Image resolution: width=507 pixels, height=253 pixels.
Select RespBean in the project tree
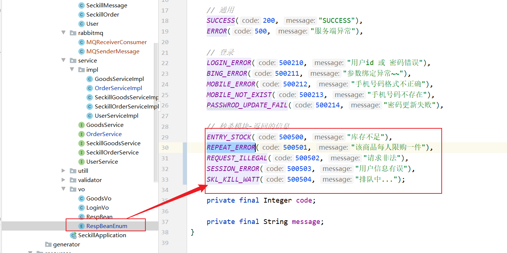(x=99, y=217)
